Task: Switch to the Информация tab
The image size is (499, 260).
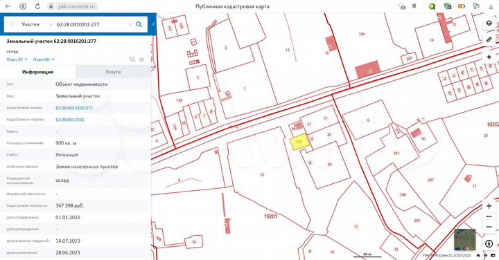Action: click(x=37, y=72)
